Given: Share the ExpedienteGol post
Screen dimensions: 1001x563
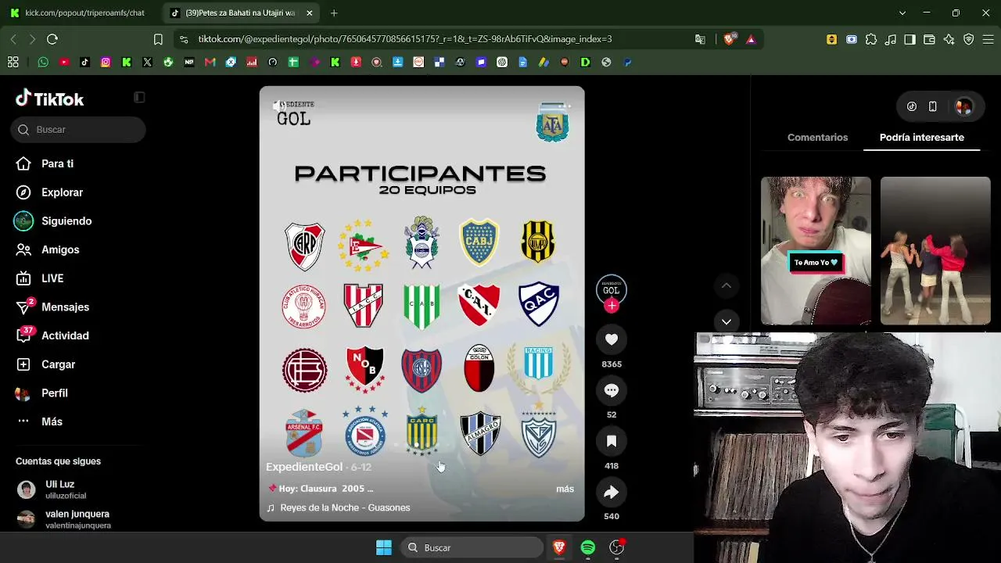Looking at the screenshot, I should 612,492.
